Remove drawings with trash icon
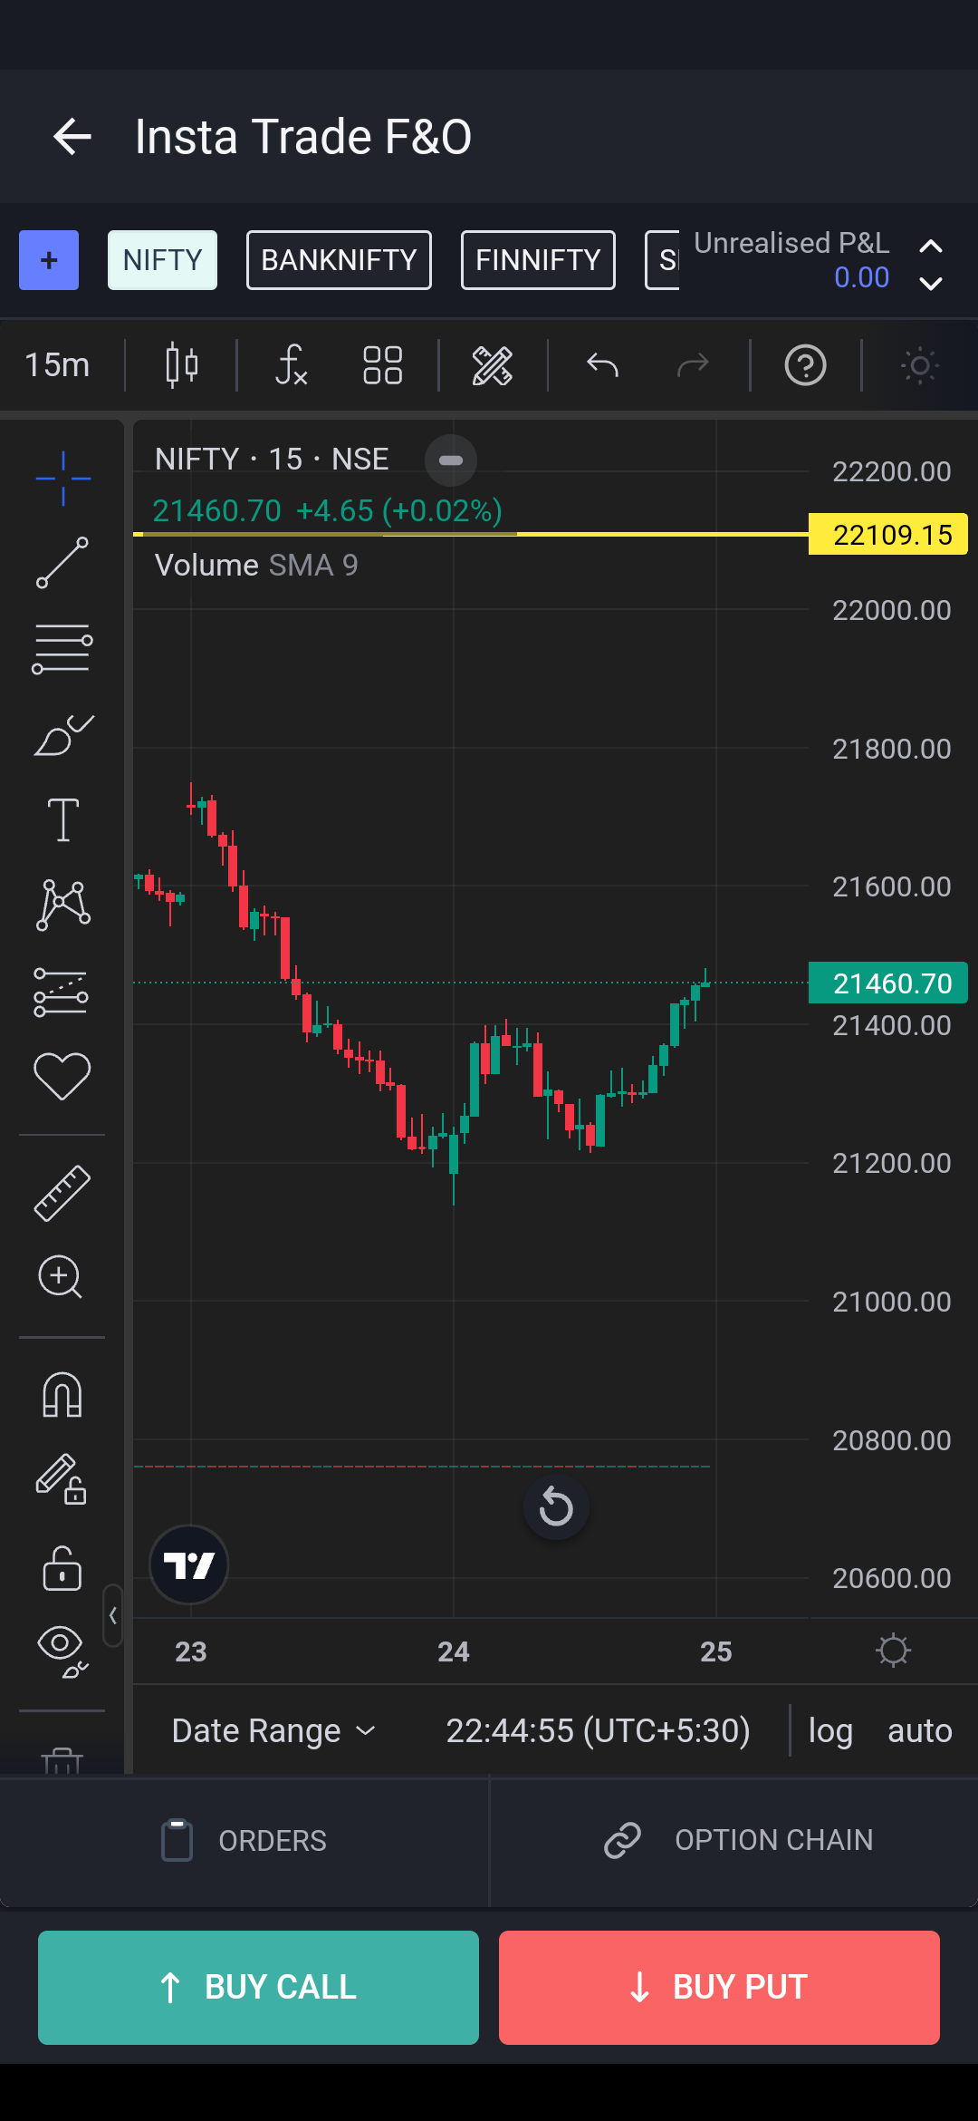This screenshot has height=2121, width=978. (x=62, y=1759)
